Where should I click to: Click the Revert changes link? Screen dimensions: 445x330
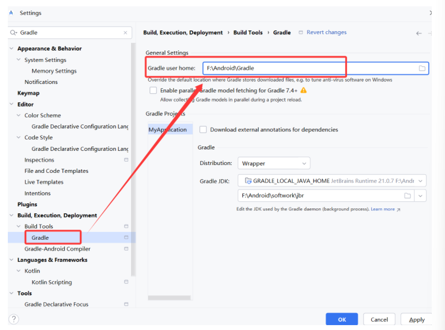[326, 32]
